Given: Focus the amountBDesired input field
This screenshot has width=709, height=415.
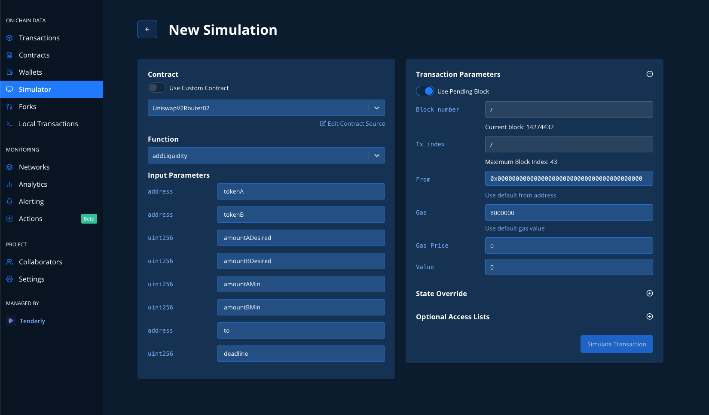Looking at the screenshot, I should coord(301,261).
